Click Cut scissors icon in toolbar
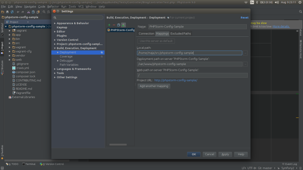The width and height of the screenshot is (303, 170). [29, 12]
